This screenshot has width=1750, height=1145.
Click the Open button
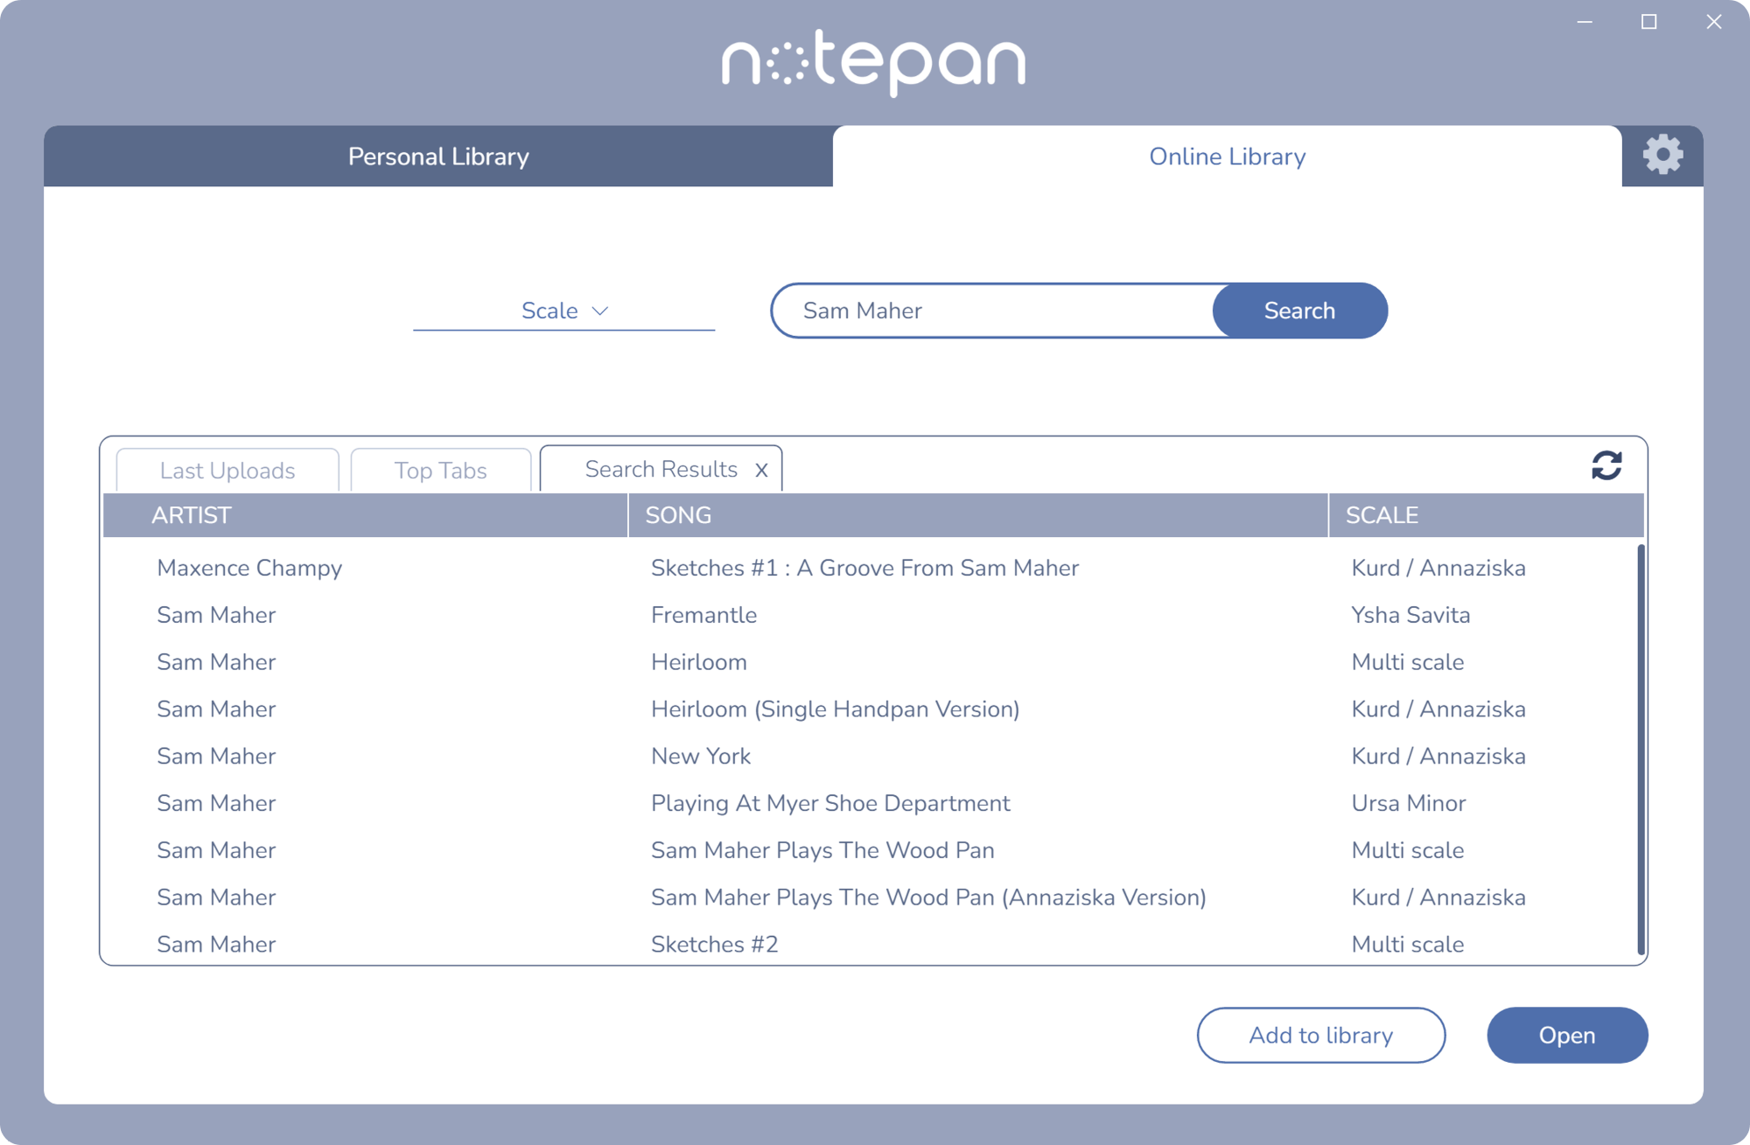pyautogui.click(x=1566, y=1036)
